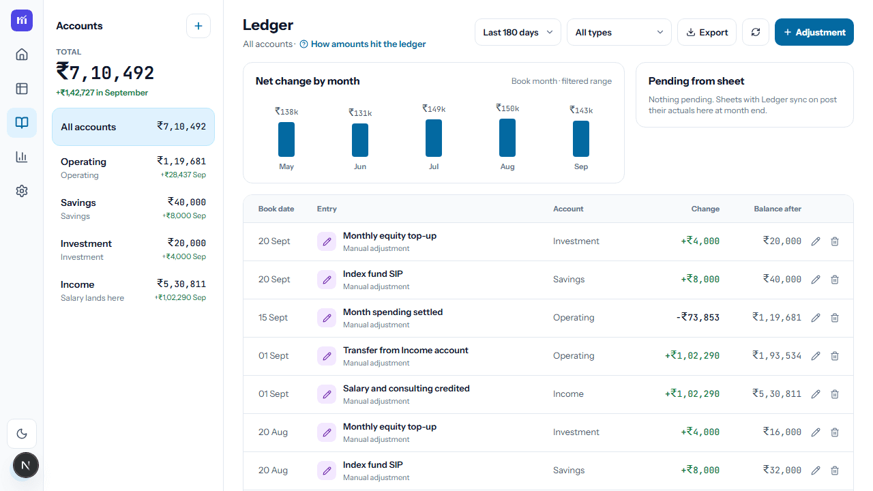Open the All types filter dropdown
Image resolution: width=873 pixels, height=491 pixels.
point(619,32)
